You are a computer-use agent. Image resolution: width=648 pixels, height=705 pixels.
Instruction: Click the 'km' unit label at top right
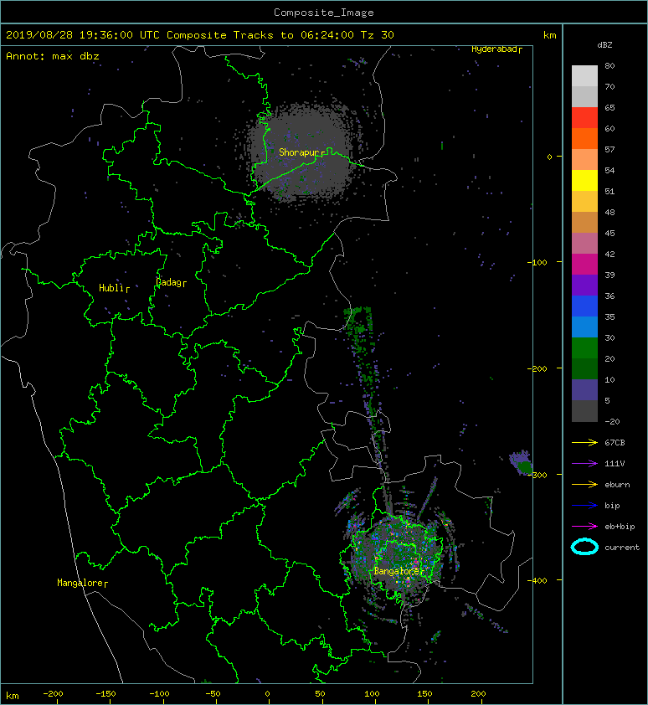coord(549,35)
